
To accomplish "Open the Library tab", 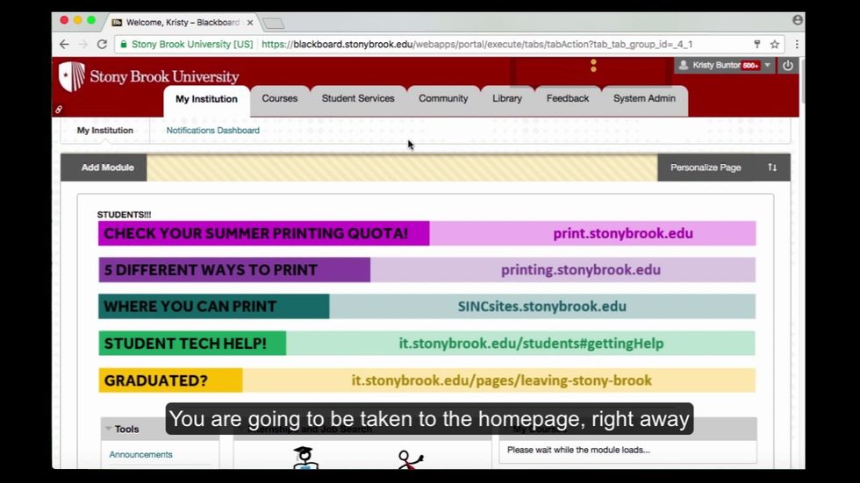I will coord(507,99).
